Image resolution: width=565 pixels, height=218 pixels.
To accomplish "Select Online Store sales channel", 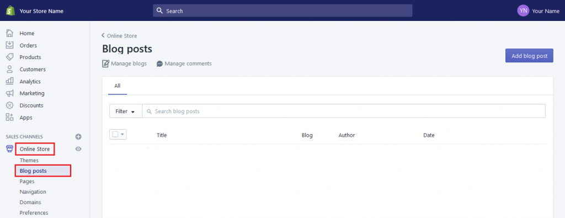I will (x=35, y=149).
